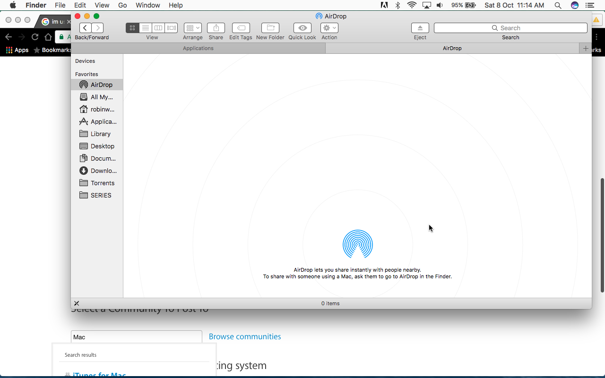Open the Wi-Fi status menu
This screenshot has height=378, width=605.
[x=412, y=5]
